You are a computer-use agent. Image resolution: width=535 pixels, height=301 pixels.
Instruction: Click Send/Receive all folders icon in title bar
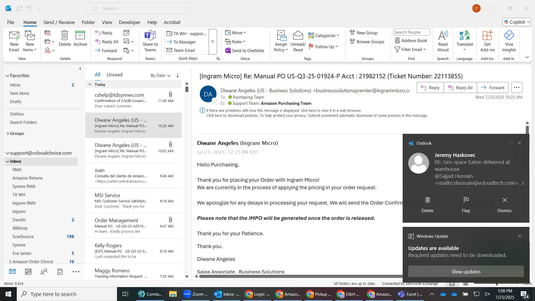click(19, 8)
